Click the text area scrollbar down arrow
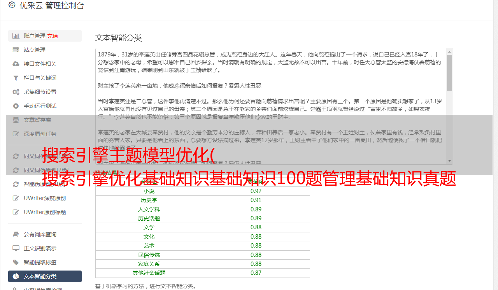This screenshot has height=290, width=498. click(449, 161)
